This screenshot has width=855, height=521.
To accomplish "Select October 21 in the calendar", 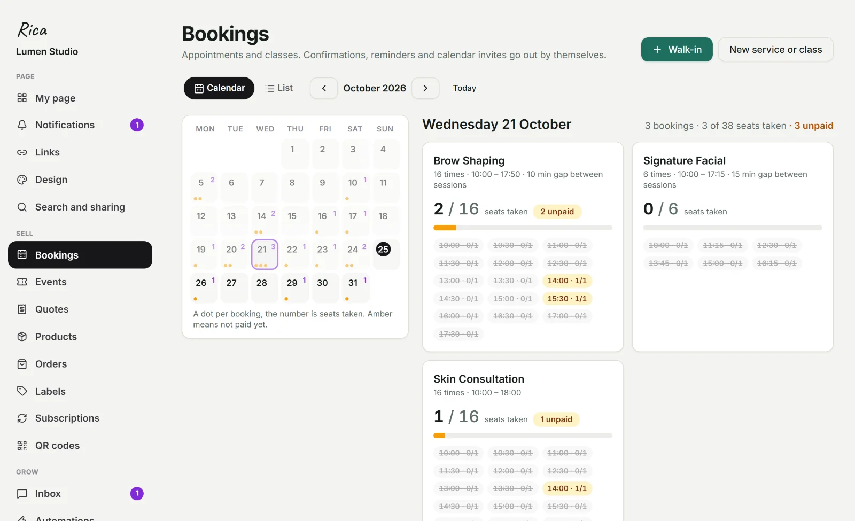I will [x=265, y=254].
